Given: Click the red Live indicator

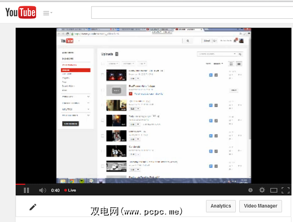Looking at the screenshot, I should [x=70, y=190].
